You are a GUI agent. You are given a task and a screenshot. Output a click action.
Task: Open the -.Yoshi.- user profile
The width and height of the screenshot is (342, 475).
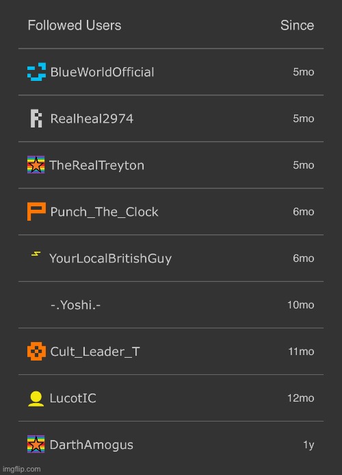pos(75,305)
